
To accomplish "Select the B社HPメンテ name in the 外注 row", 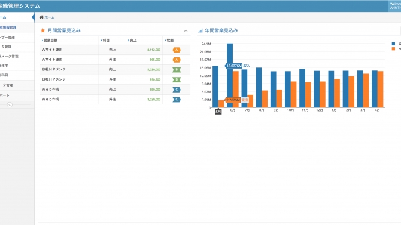I will [x=54, y=79].
